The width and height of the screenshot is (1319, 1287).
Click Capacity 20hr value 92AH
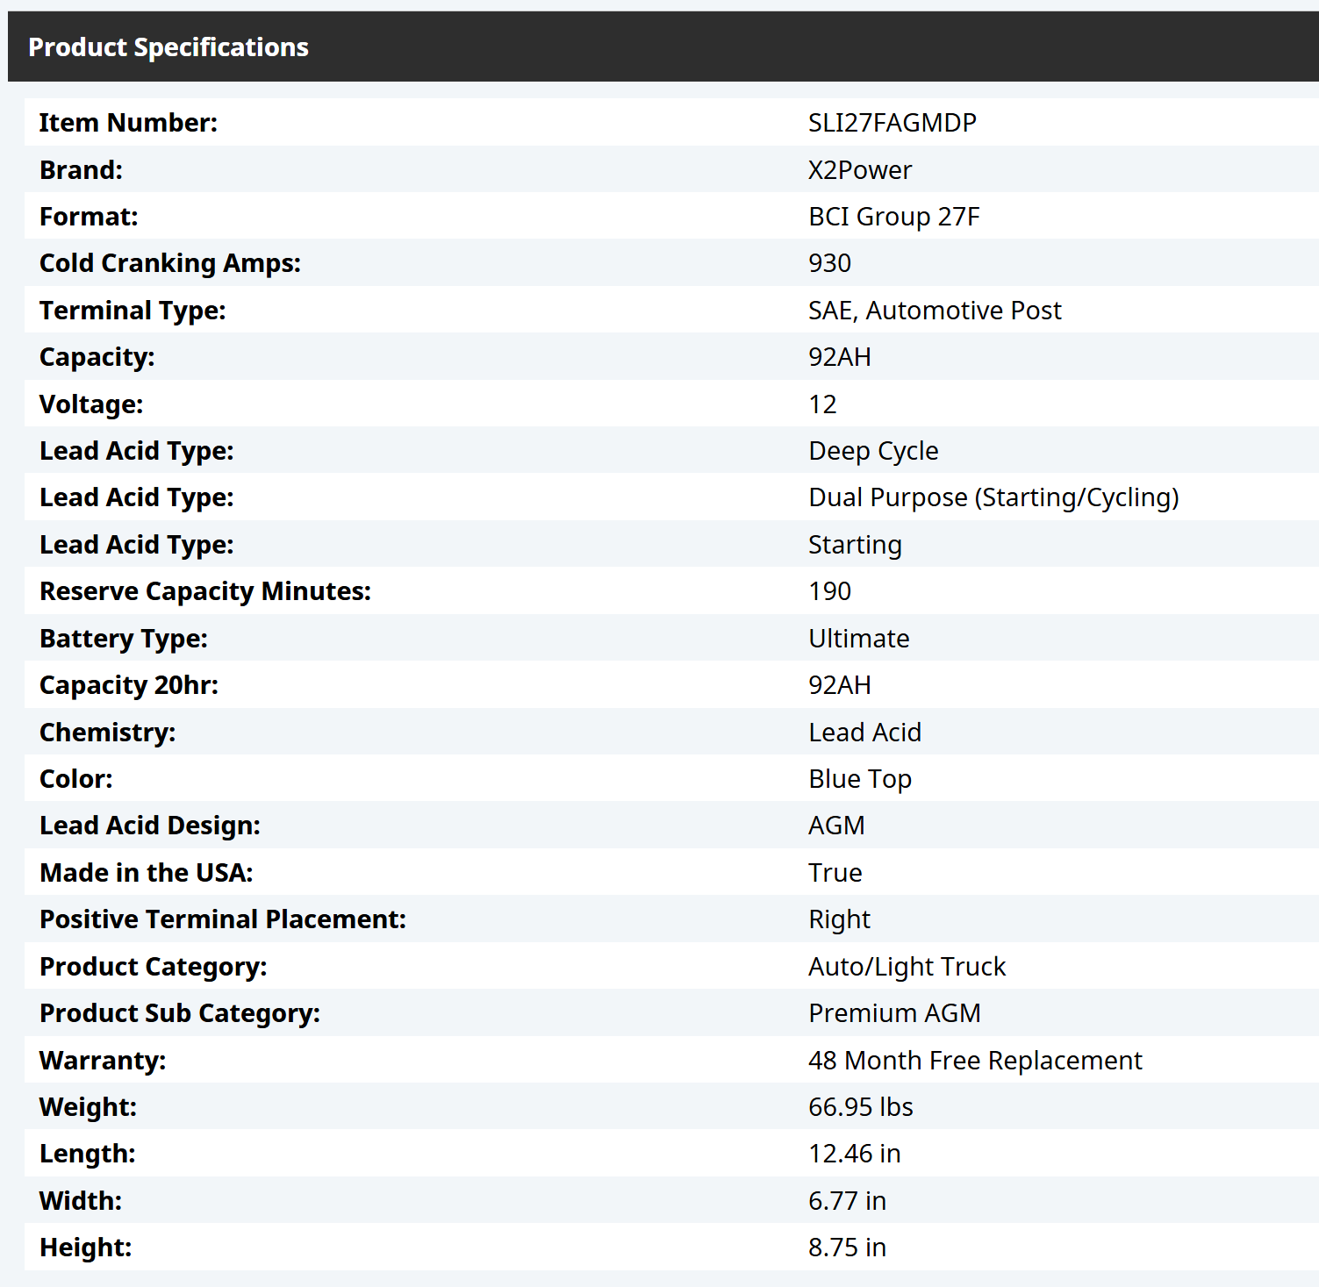pos(839,685)
